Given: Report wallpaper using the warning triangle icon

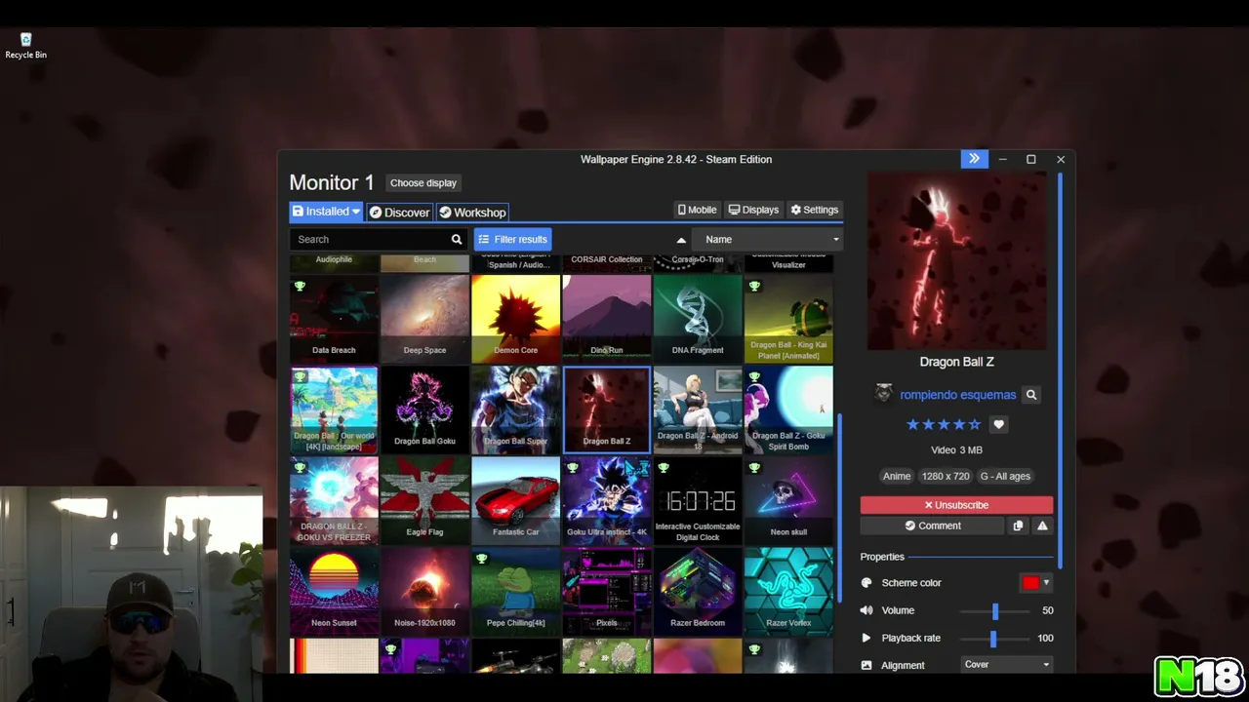Looking at the screenshot, I should [x=1042, y=526].
